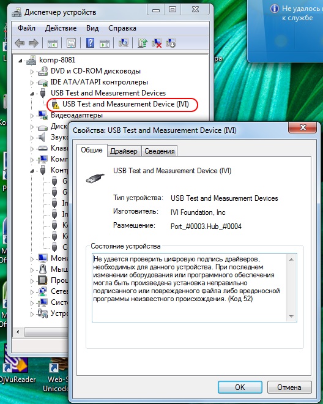
Task: Toggle the show/hide console tree toolbar icon
Action: click(53, 43)
